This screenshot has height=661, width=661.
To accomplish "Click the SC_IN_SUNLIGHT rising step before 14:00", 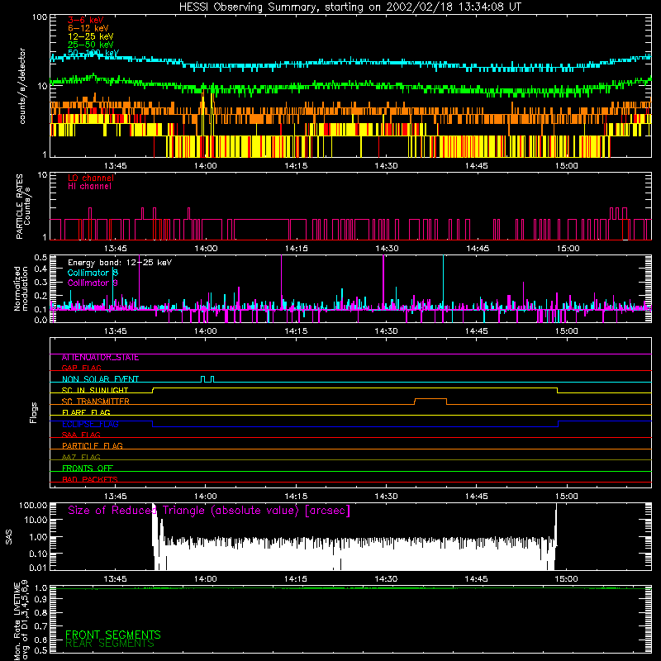I will tap(153, 390).
